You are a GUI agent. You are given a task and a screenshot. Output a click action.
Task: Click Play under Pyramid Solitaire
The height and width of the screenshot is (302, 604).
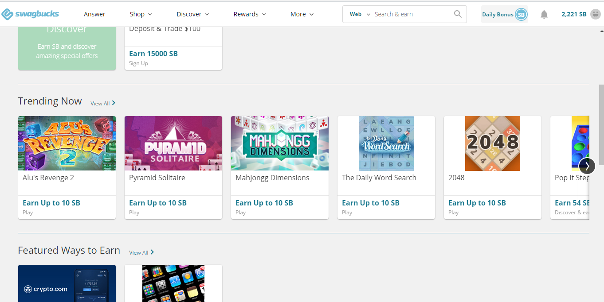[x=134, y=213]
